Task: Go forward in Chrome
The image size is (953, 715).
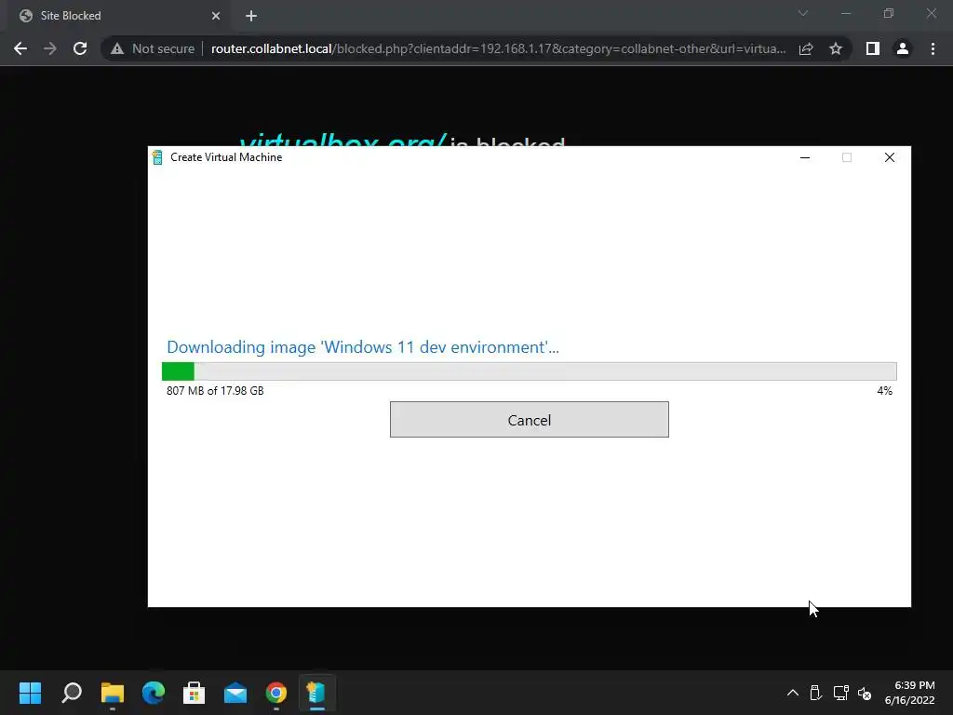Action: pos(50,48)
